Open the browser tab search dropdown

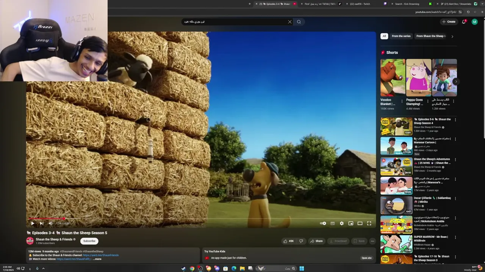tap(482, 4)
